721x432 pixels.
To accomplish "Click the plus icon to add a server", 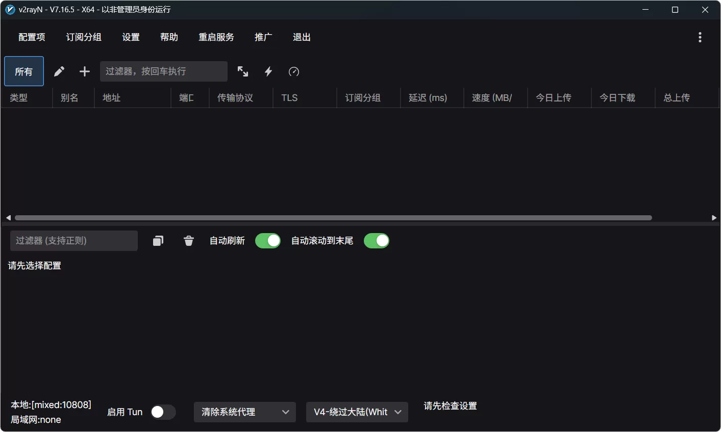I will coord(84,71).
